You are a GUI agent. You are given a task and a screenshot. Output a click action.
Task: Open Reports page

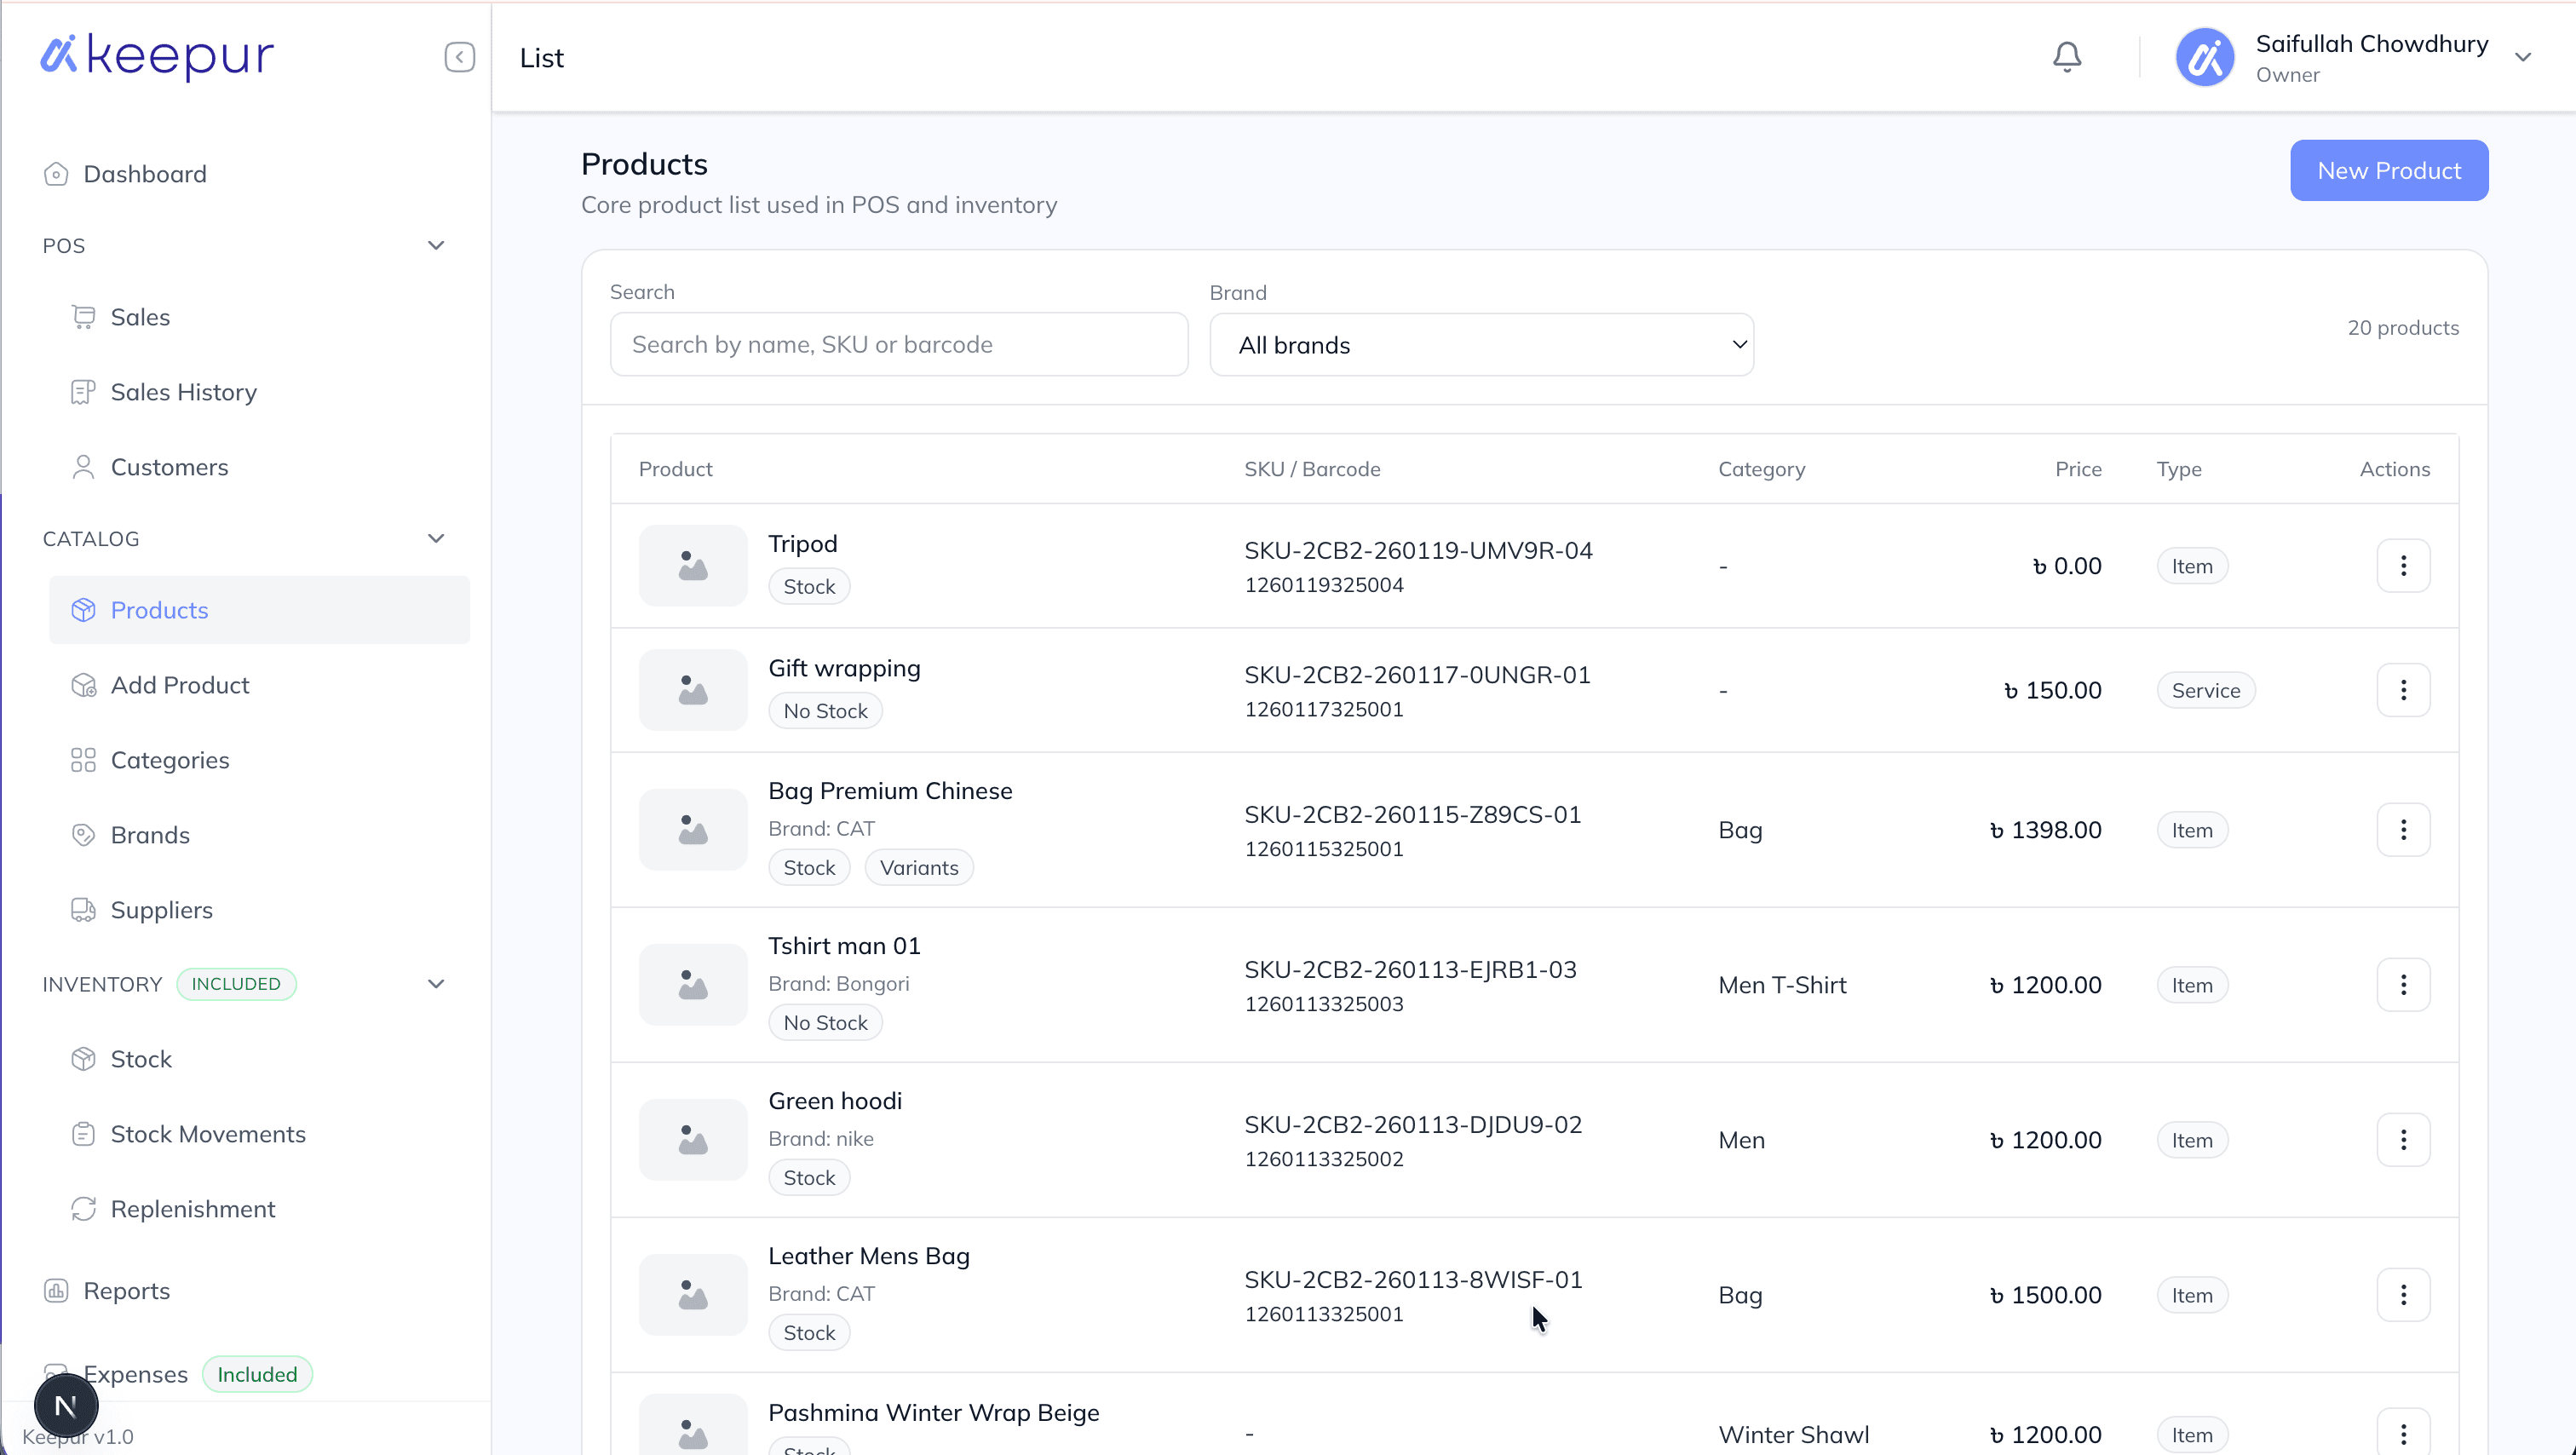[126, 1291]
